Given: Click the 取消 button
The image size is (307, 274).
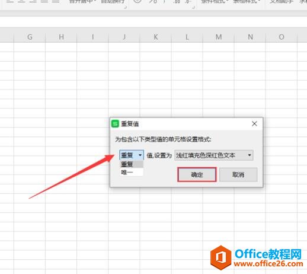Looking at the screenshot, I should click(x=238, y=175).
